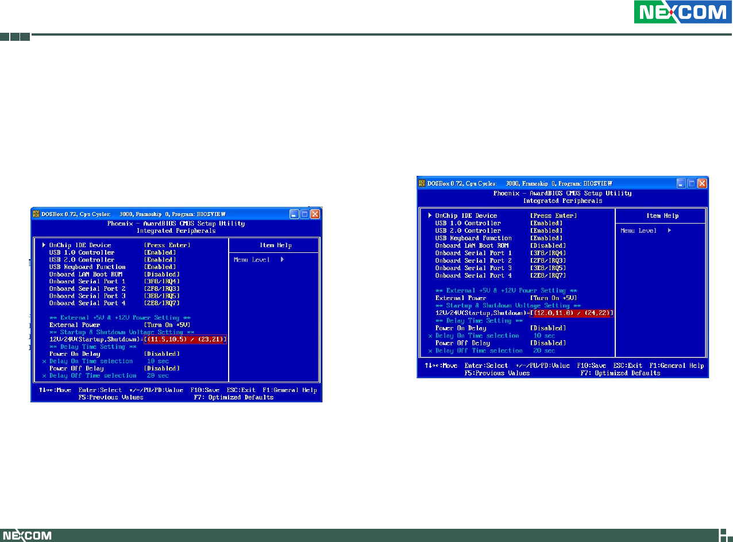733x542 pixels.
Task: Click F1:General Help in right window
Action: (676, 366)
